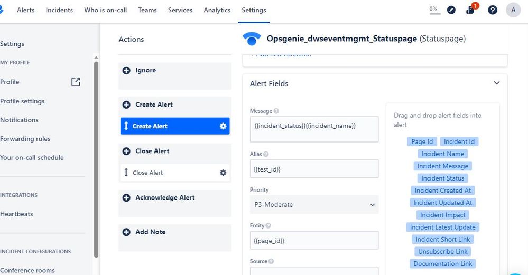Click plus icon beside Add Note

[x=126, y=232]
